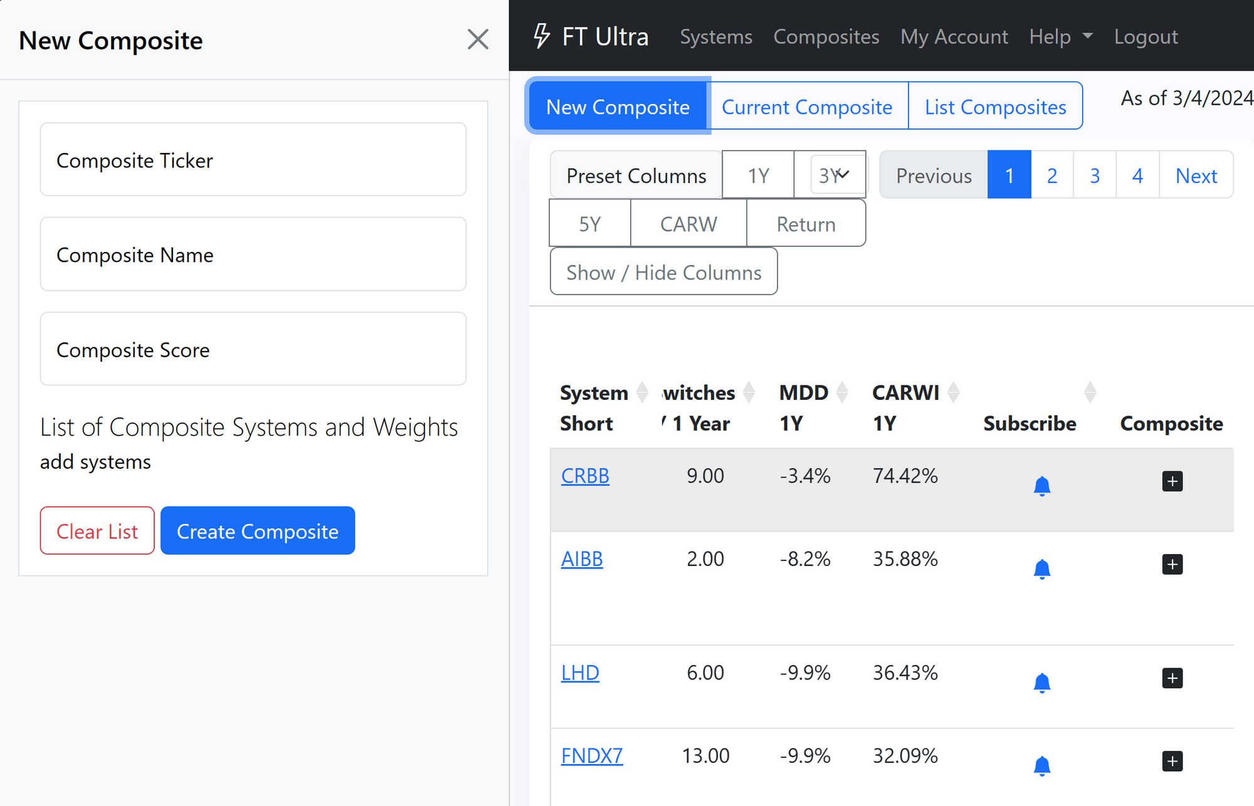Screen dimensions: 1254x806
Task: Sort by System Short column arrows
Action: [642, 392]
